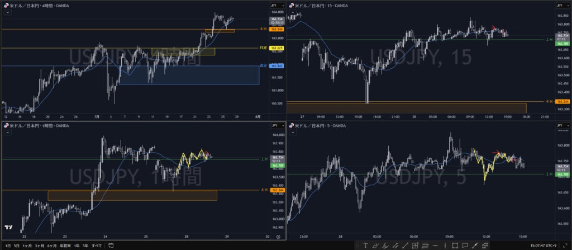Select the arrow line tool

click(x=475, y=246)
